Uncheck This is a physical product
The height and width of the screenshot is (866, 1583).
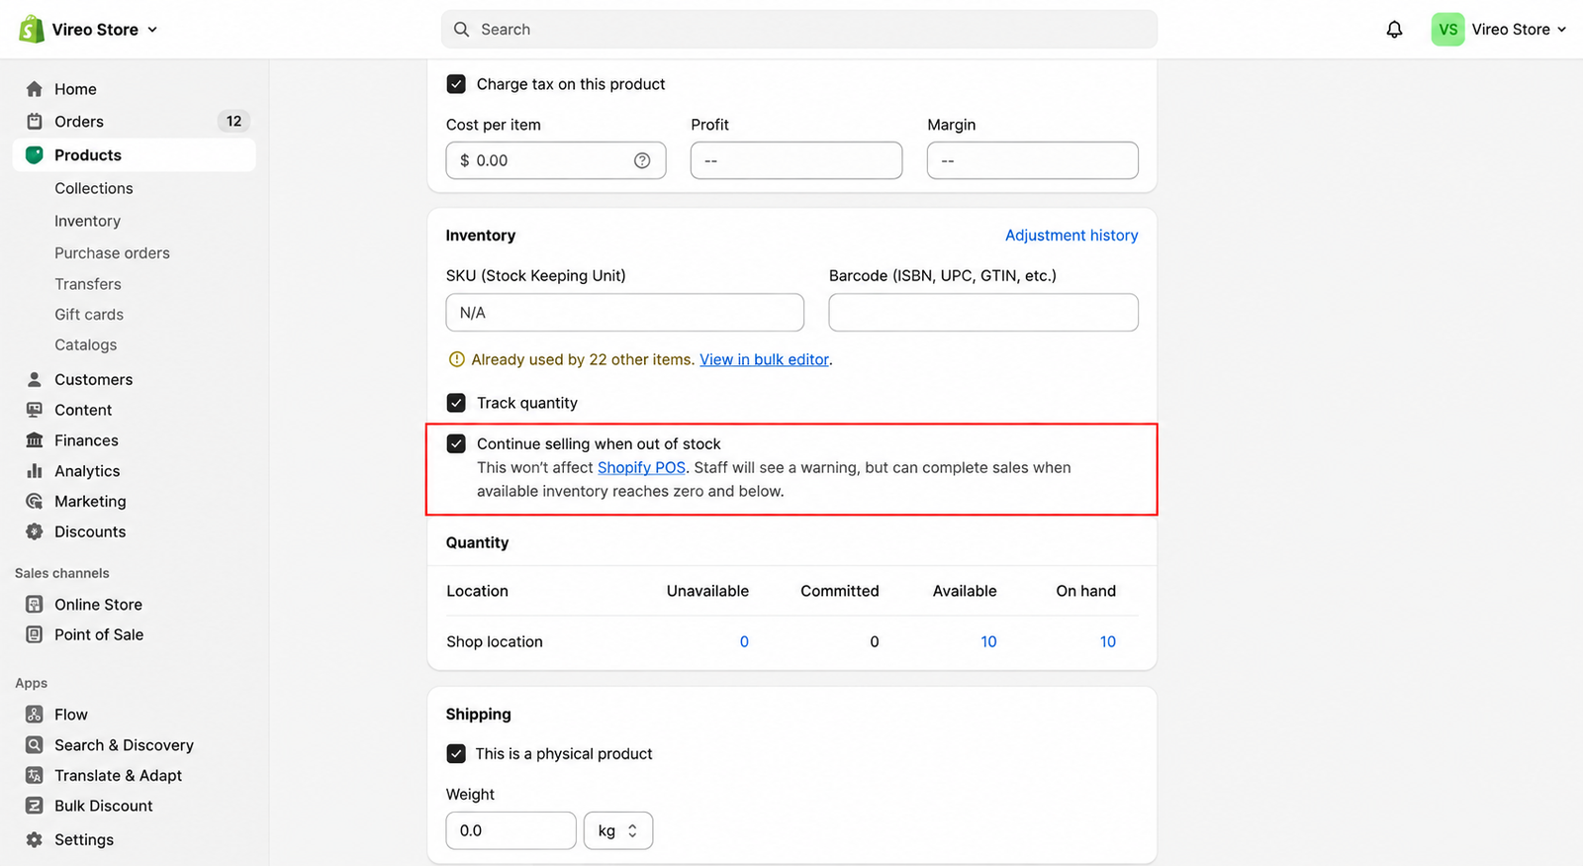pos(456,753)
